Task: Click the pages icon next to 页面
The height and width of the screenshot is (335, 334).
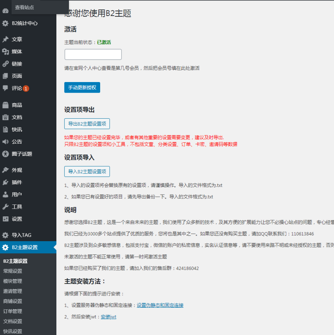Action: point(5,76)
